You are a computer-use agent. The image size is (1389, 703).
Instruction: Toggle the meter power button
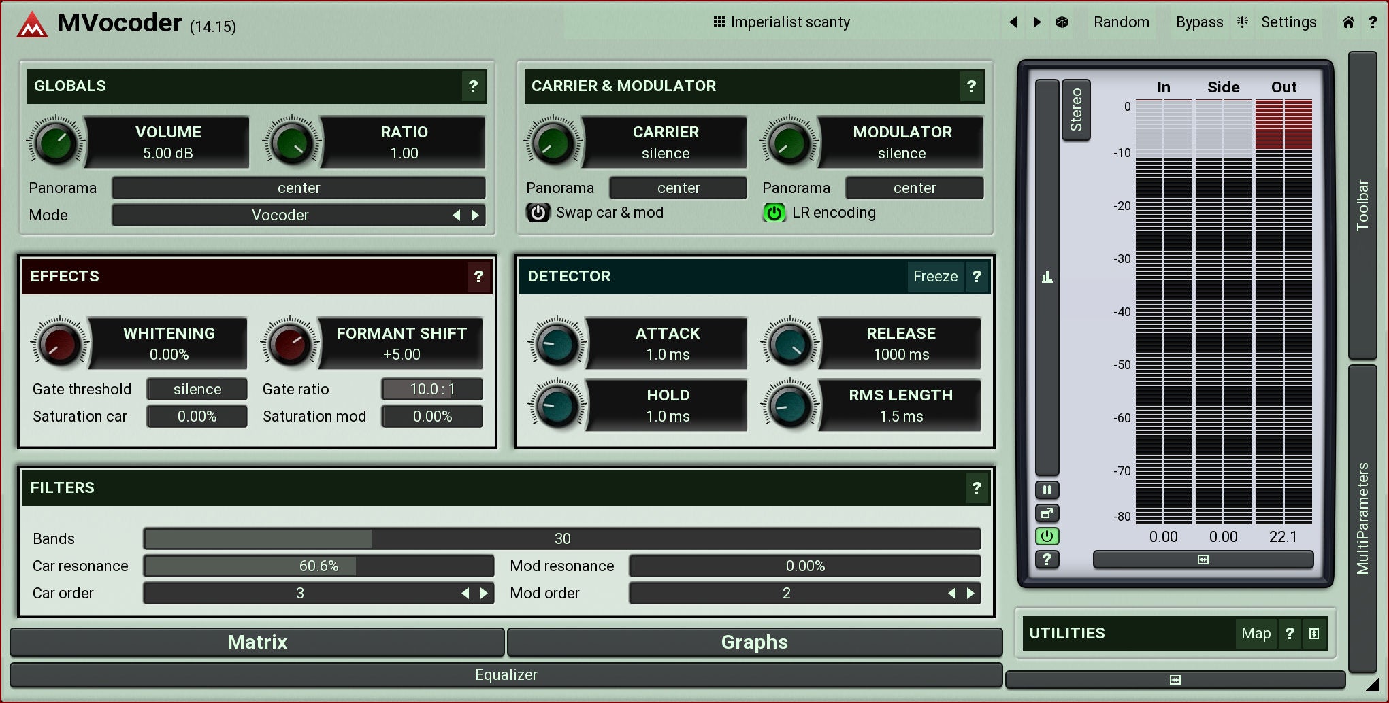1047,536
